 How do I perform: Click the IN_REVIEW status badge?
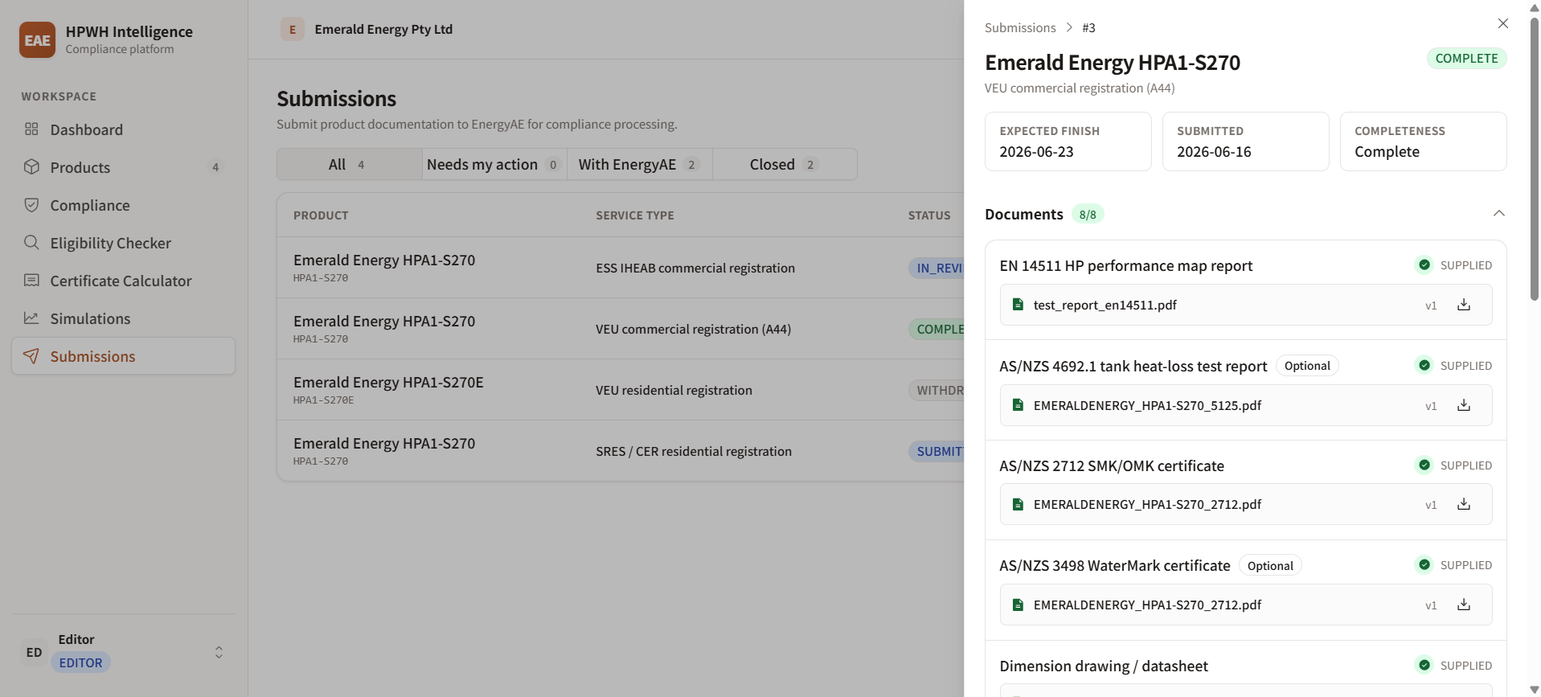pyautogui.click(x=936, y=268)
